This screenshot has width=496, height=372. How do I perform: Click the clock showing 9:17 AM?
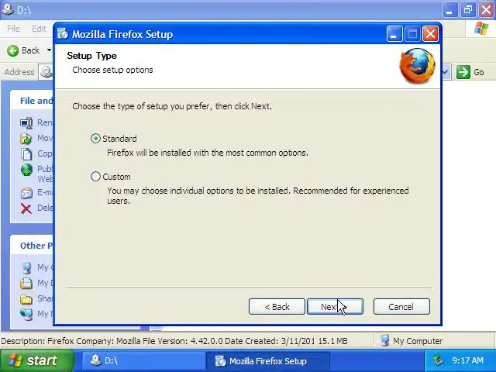click(x=467, y=360)
